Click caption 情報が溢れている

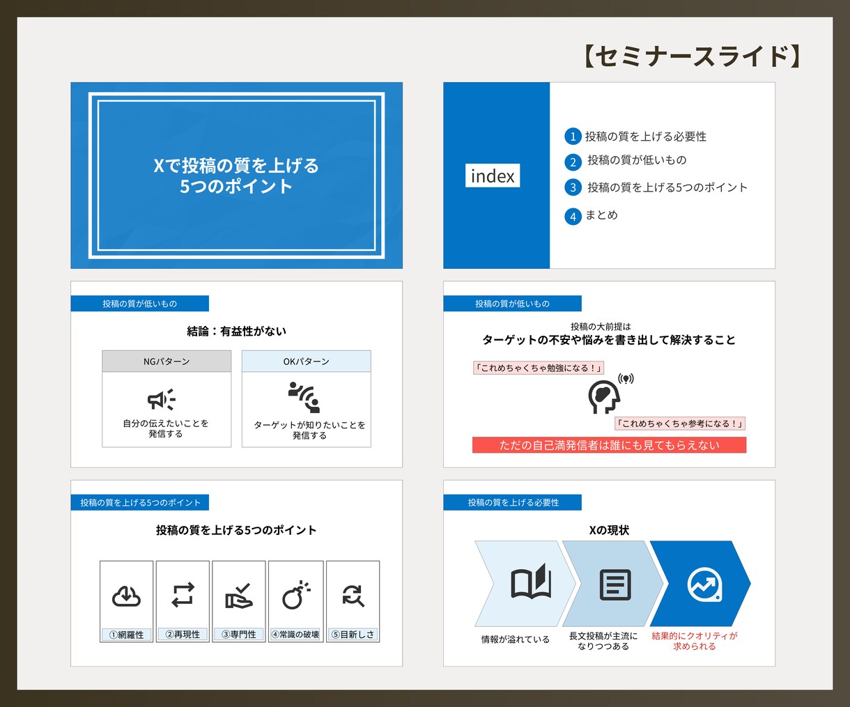516,639
